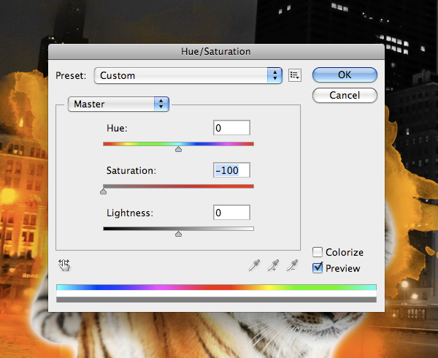Select the on-image adjustment hand tool
Viewport: 438px width, 358px height.
tap(64, 265)
